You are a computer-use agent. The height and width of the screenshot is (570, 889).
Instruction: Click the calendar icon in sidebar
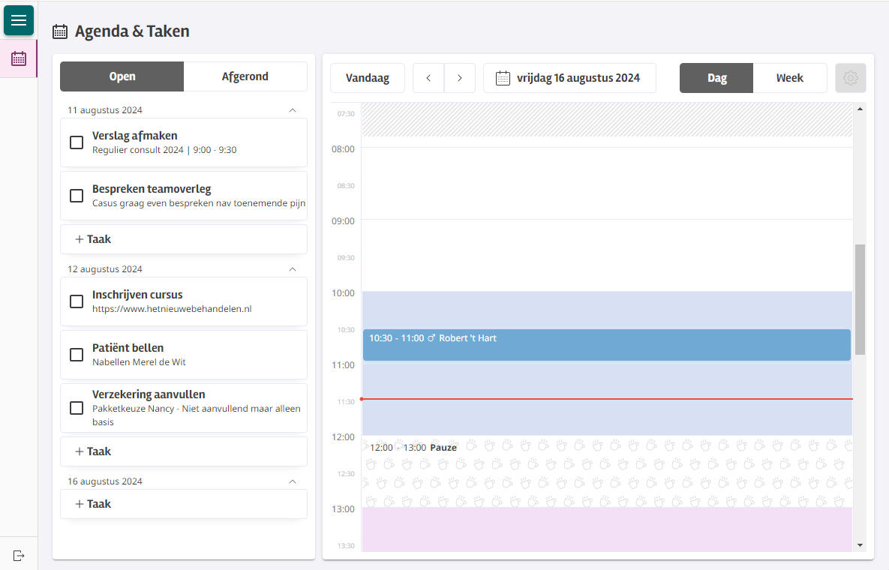click(19, 58)
